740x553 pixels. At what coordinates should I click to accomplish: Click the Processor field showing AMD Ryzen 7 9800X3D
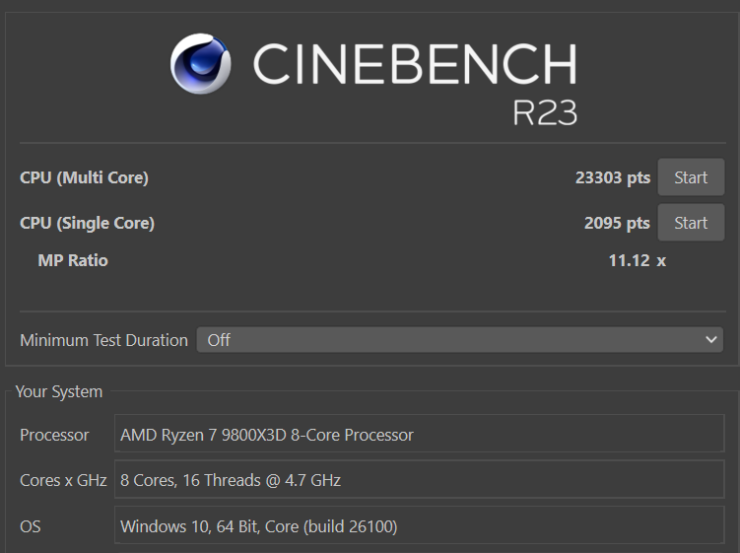(x=419, y=434)
